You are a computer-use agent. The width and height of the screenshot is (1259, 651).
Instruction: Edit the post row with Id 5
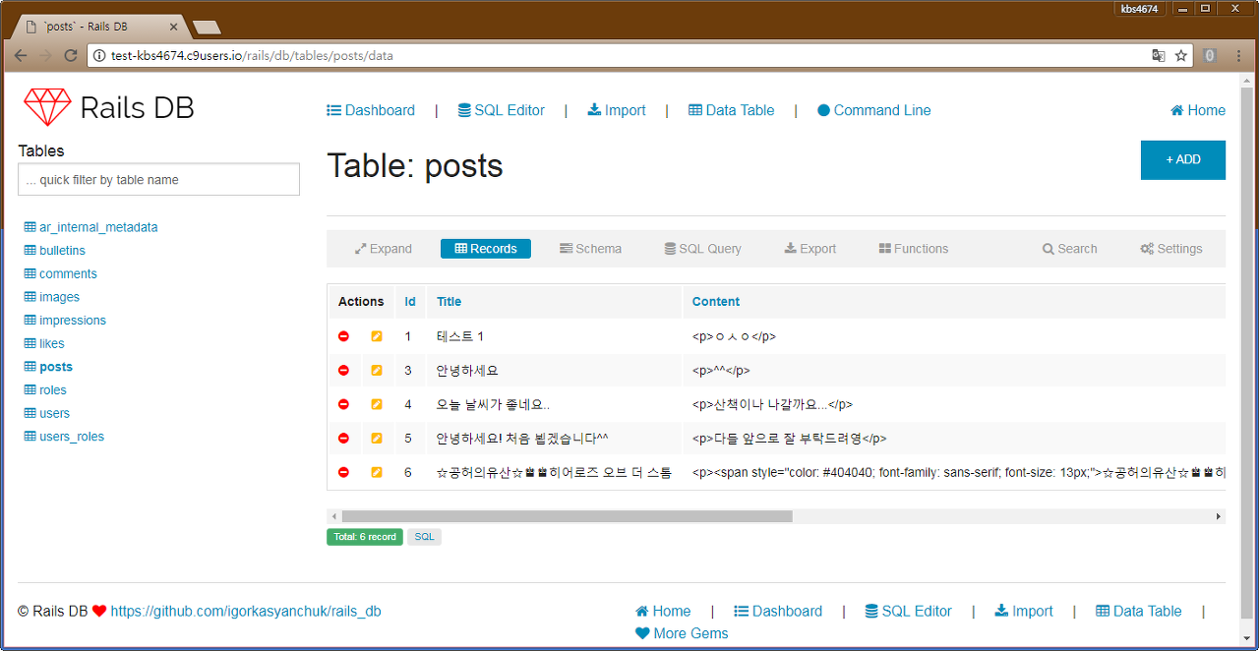coord(377,439)
